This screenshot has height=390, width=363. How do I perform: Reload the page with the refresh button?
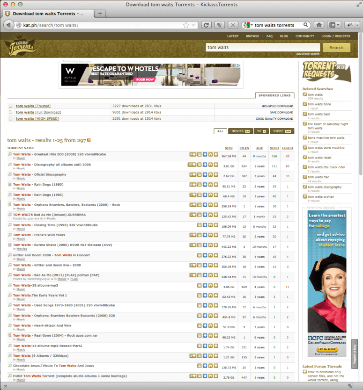coord(206,25)
